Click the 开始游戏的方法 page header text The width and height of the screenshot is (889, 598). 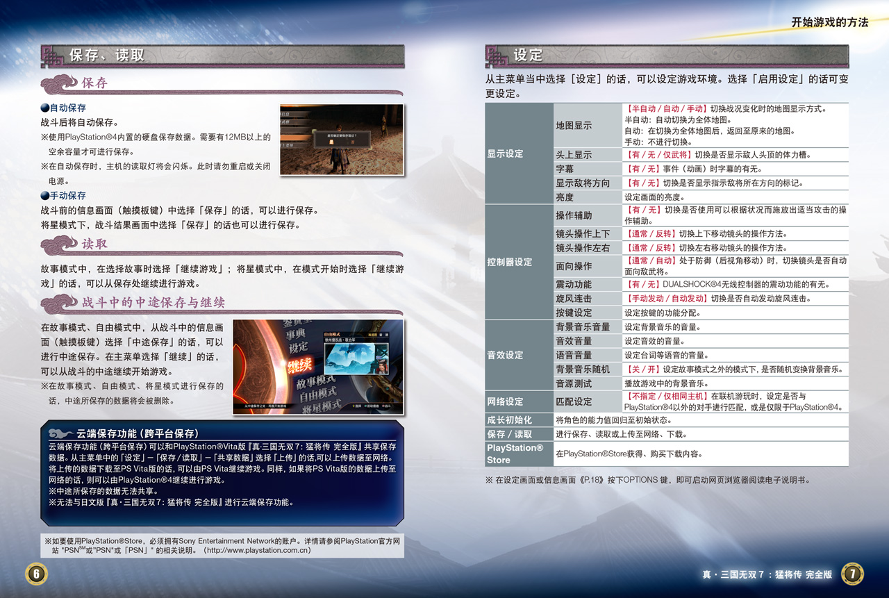click(x=829, y=22)
